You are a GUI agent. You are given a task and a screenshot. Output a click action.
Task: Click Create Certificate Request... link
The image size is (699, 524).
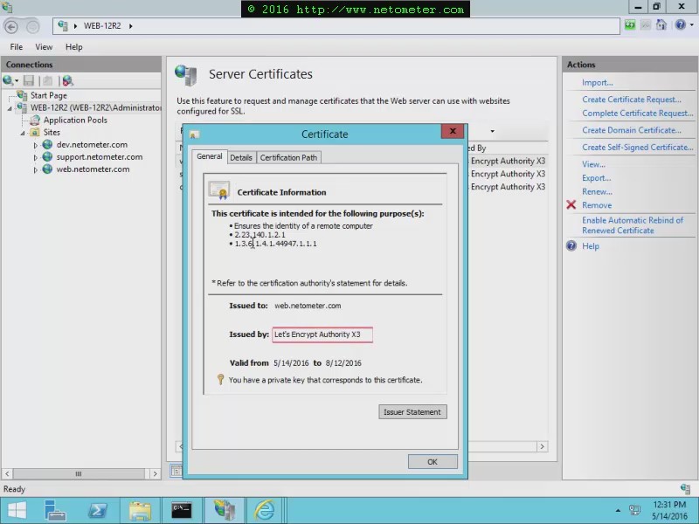click(632, 100)
